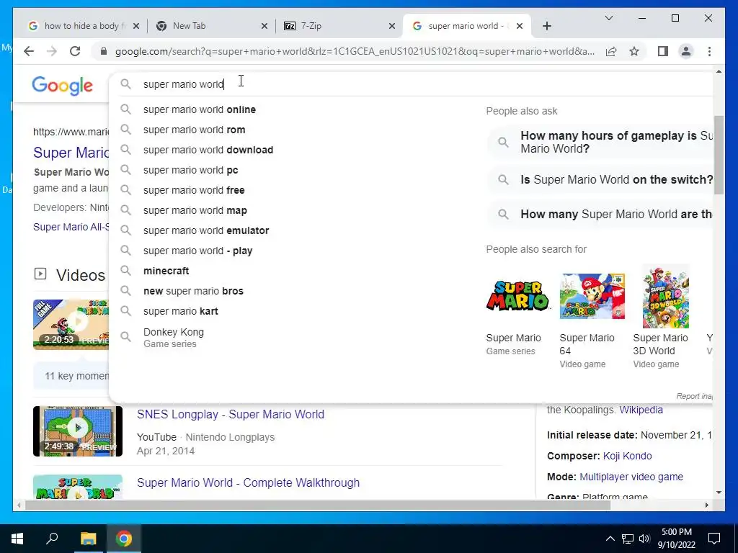Screen dimensions: 738x553
Task: Open Windows taskbar search
Action: click(x=52, y=539)
